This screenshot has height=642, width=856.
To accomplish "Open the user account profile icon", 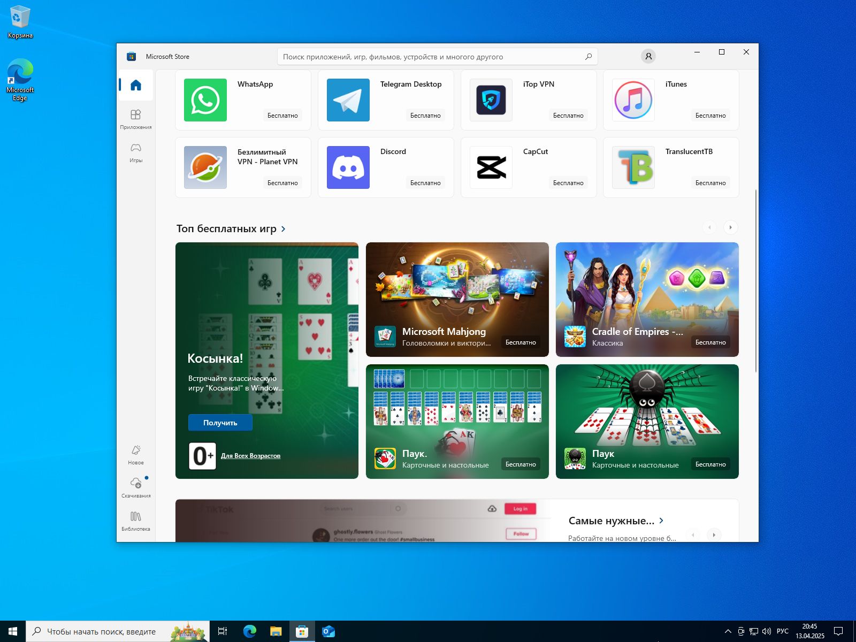I will [x=648, y=56].
